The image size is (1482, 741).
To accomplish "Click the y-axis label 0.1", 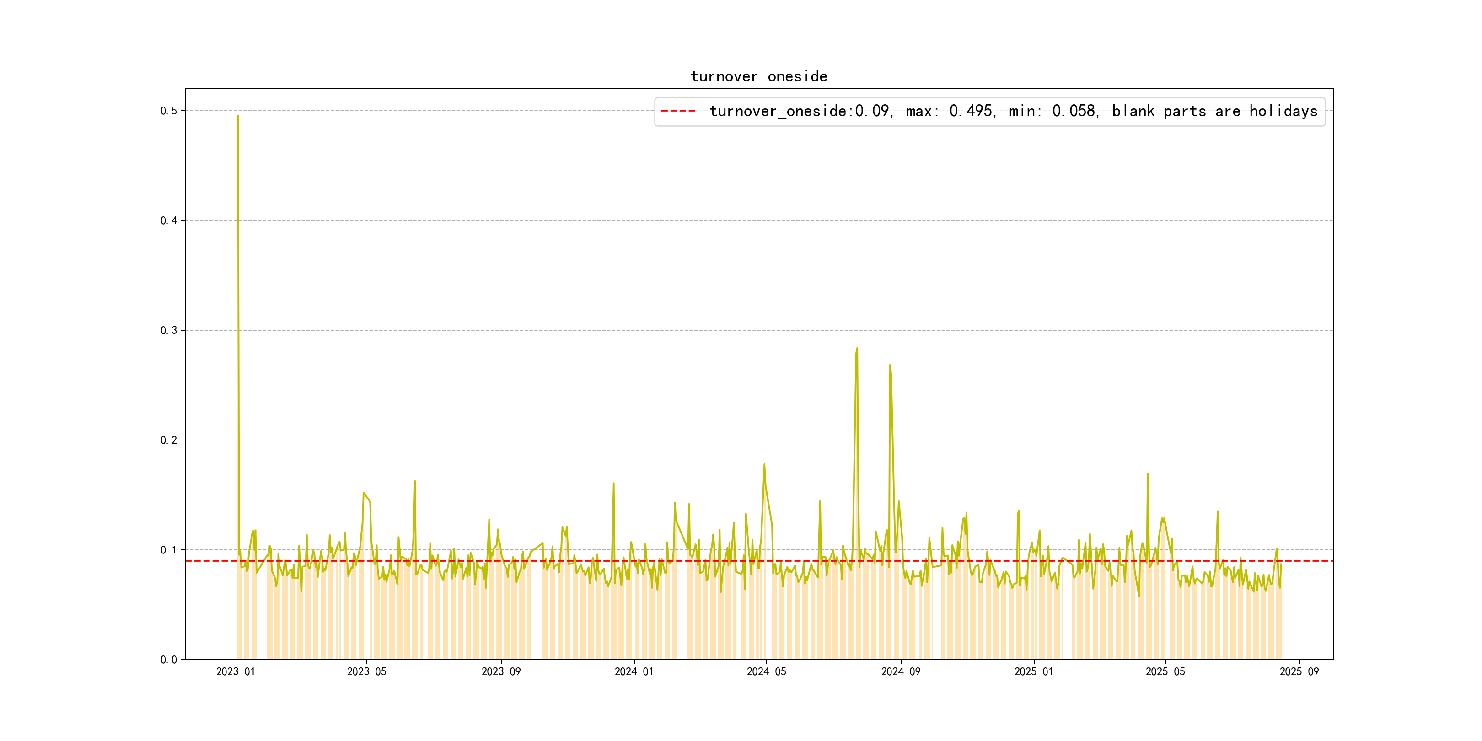I will pyautogui.click(x=169, y=550).
